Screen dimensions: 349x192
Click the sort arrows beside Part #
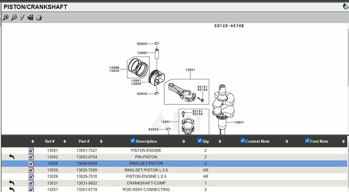(101, 141)
